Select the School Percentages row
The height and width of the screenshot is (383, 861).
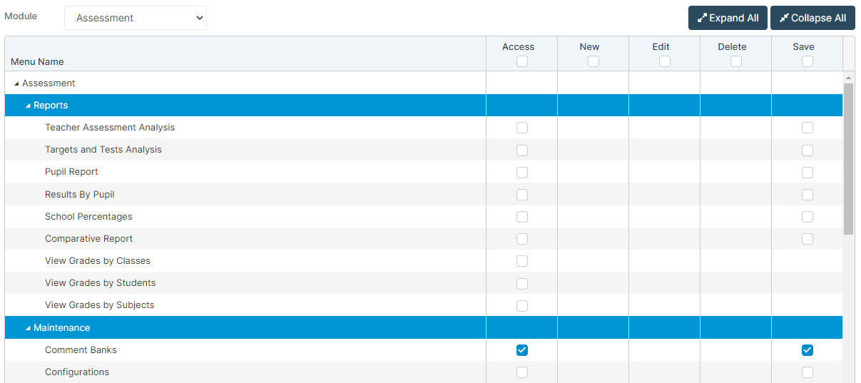[88, 217]
